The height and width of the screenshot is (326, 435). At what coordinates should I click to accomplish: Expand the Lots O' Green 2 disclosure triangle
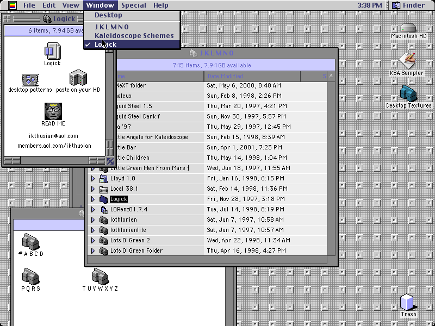tap(93, 241)
